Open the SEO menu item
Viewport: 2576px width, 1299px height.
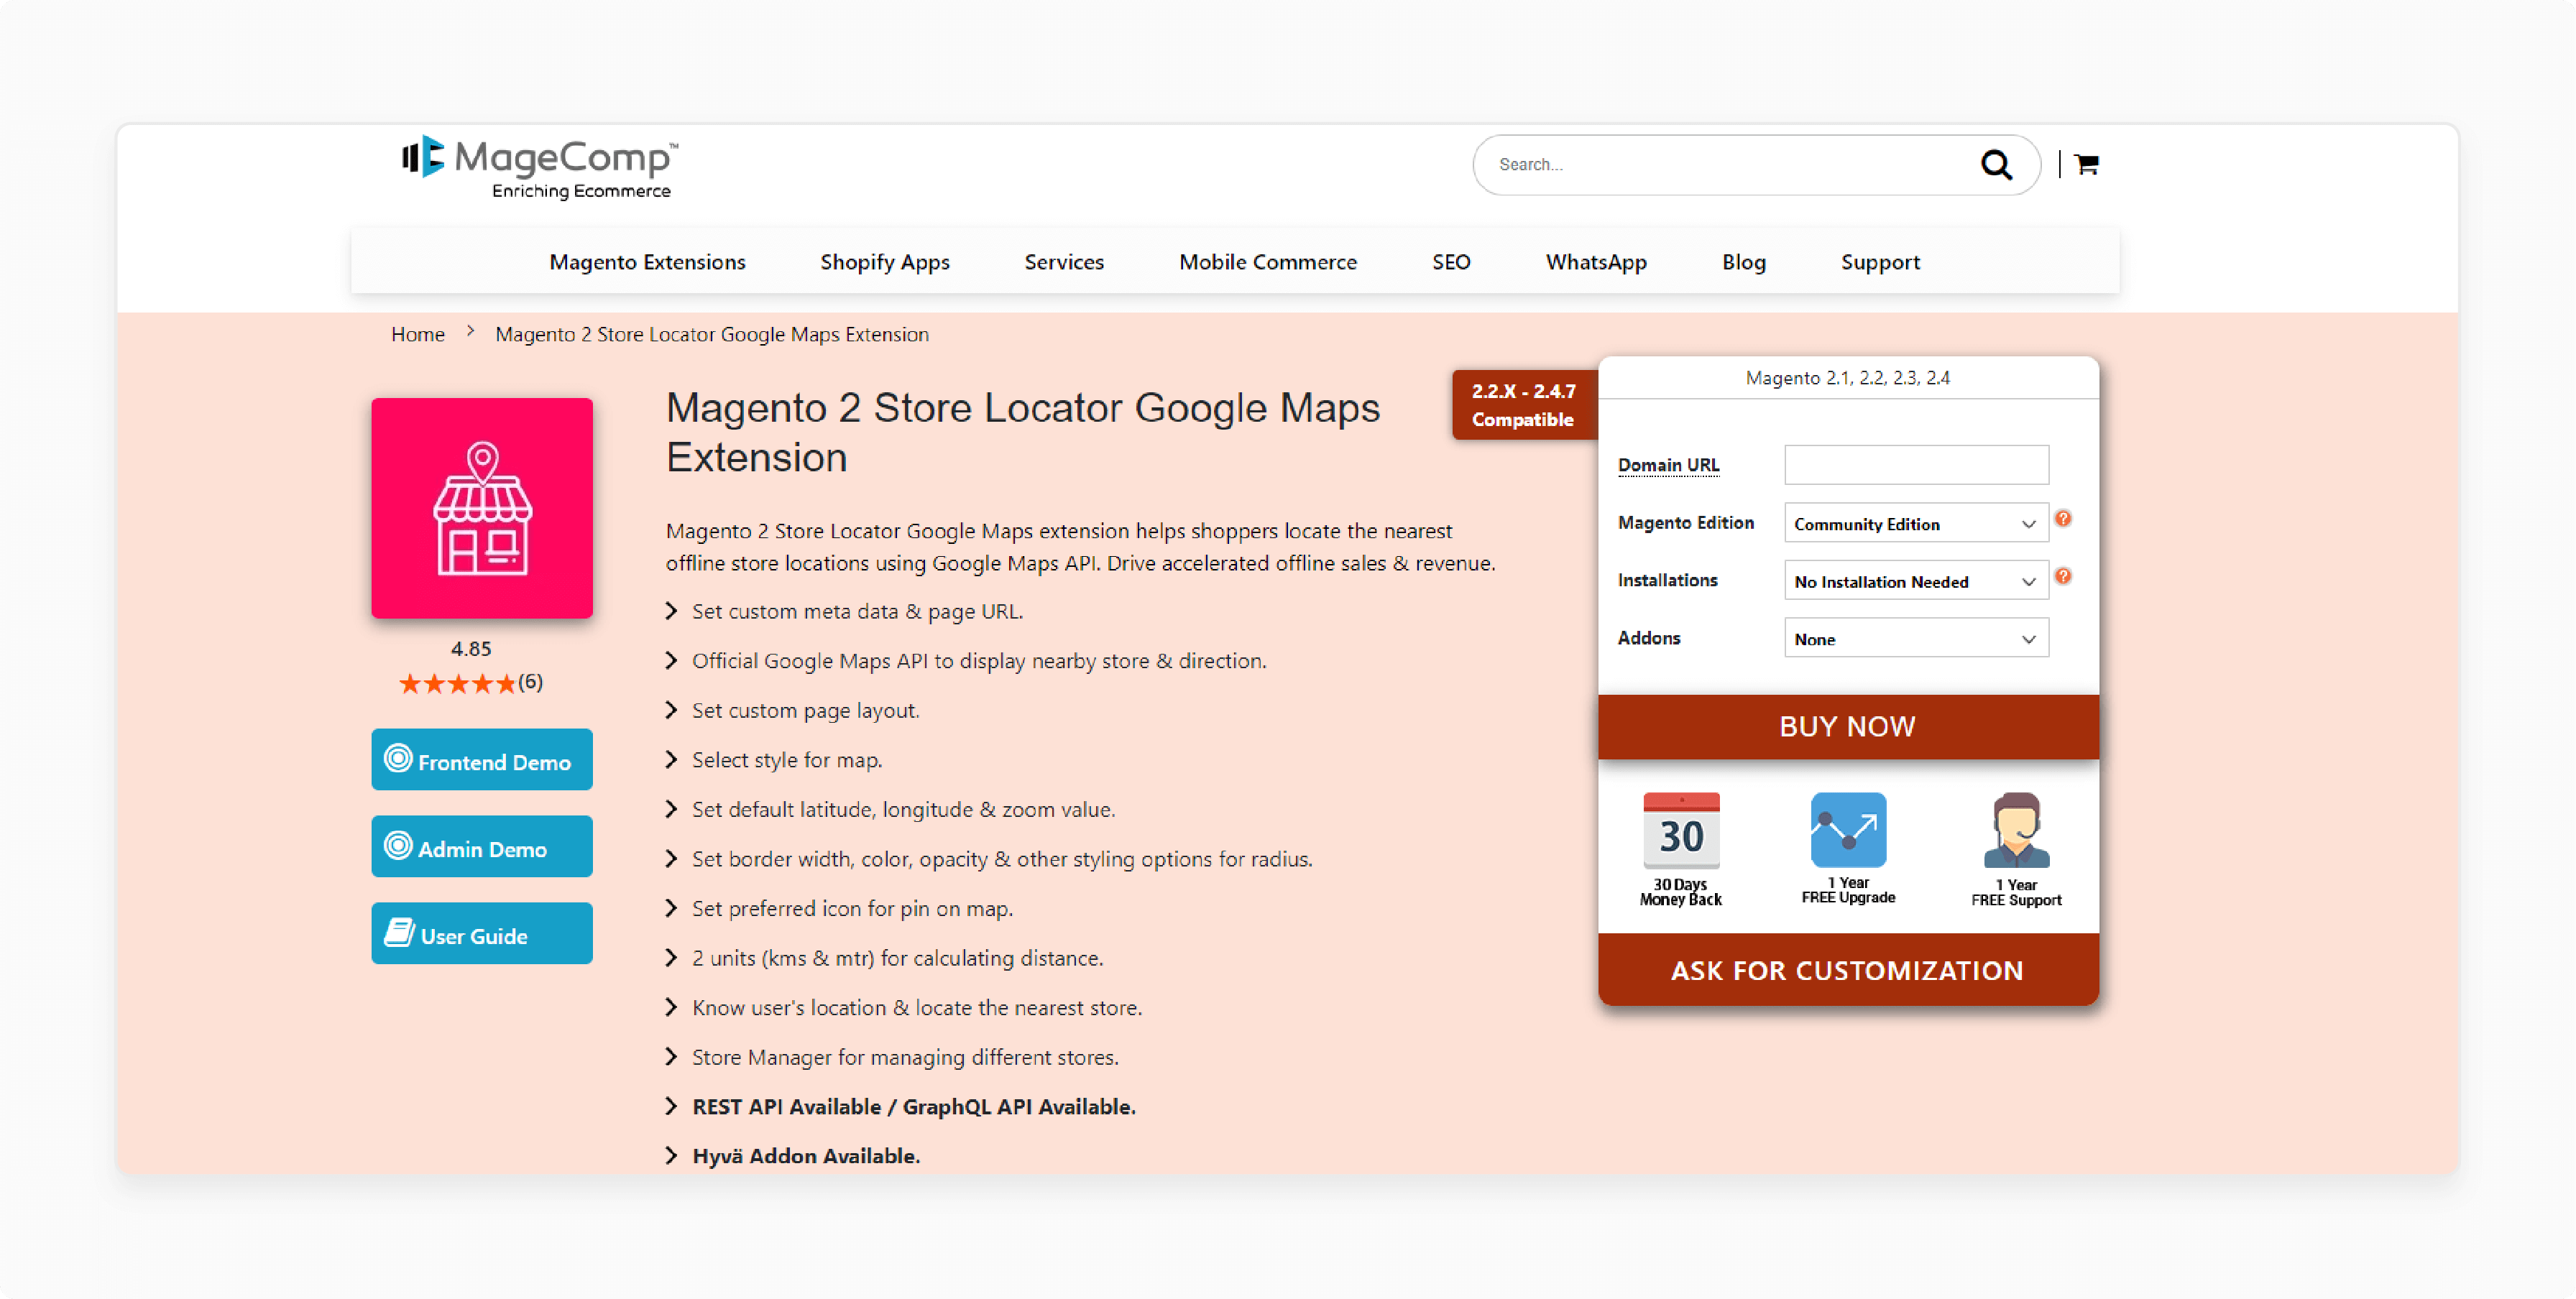point(1451,262)
